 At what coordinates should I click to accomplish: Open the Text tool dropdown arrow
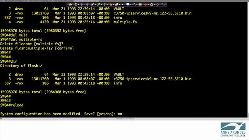pyautogui.click(x=107, y=5)
